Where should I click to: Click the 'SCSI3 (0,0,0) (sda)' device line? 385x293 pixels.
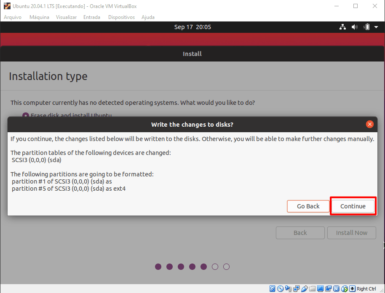pos(37,160)
